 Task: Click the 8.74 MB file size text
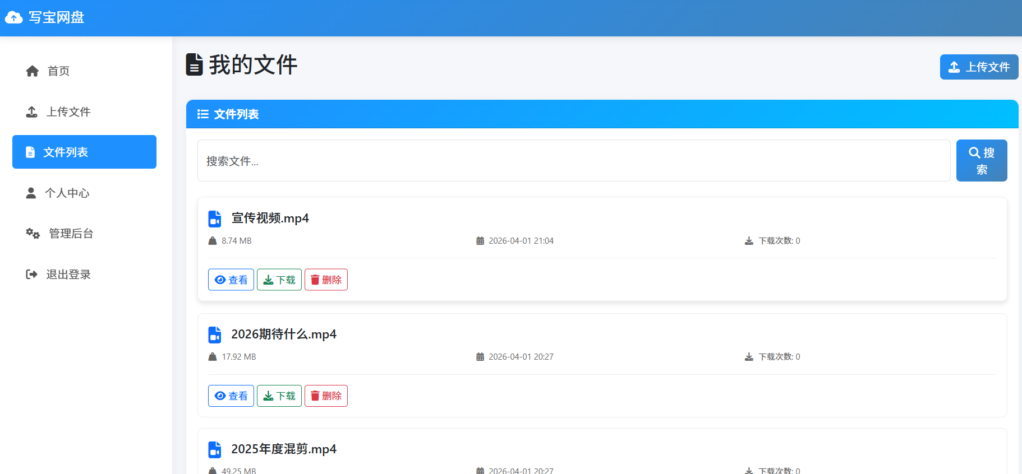[x=237, y=241]
